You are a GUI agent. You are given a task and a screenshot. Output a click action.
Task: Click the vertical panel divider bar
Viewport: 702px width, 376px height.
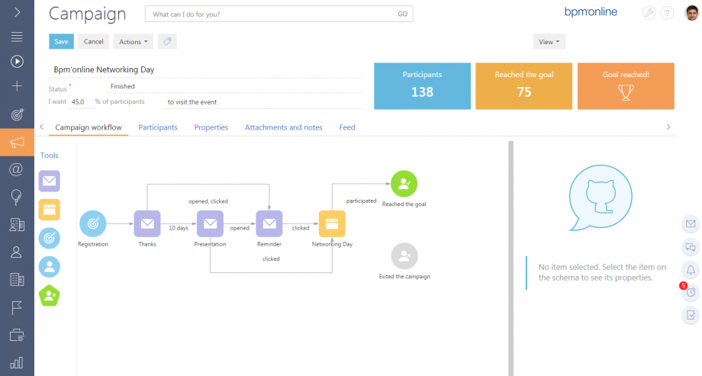click(x=510, y=259)
